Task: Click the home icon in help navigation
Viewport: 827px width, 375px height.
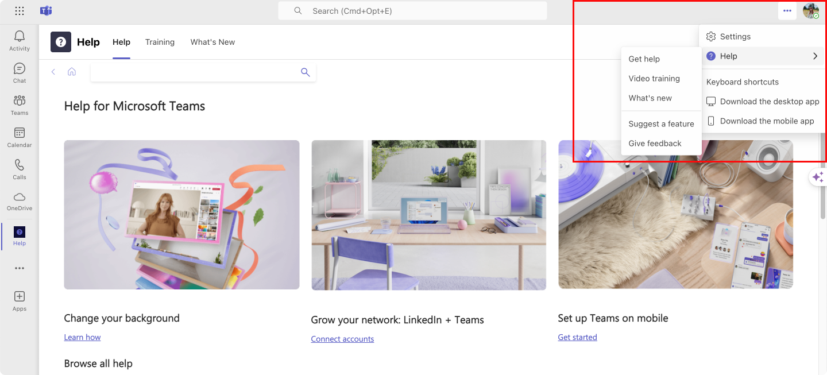Action: pos(72,72)
